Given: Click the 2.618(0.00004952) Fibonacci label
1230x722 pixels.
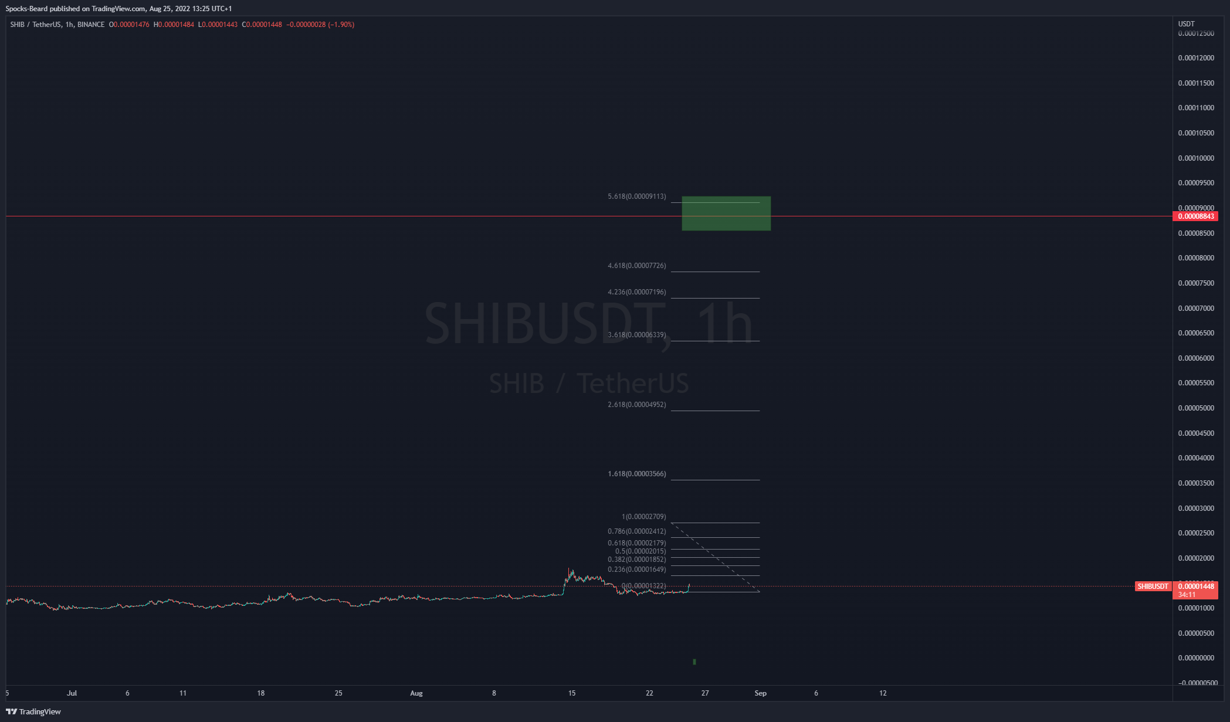Looking at the screenshot, I should pyautogui.click(x=637, y=405).
